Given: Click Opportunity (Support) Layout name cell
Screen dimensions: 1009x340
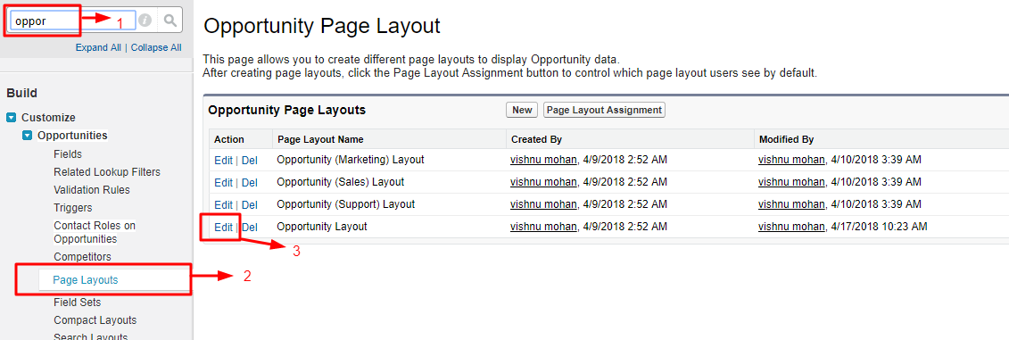Looking at the screenshot, I should 345,204.
